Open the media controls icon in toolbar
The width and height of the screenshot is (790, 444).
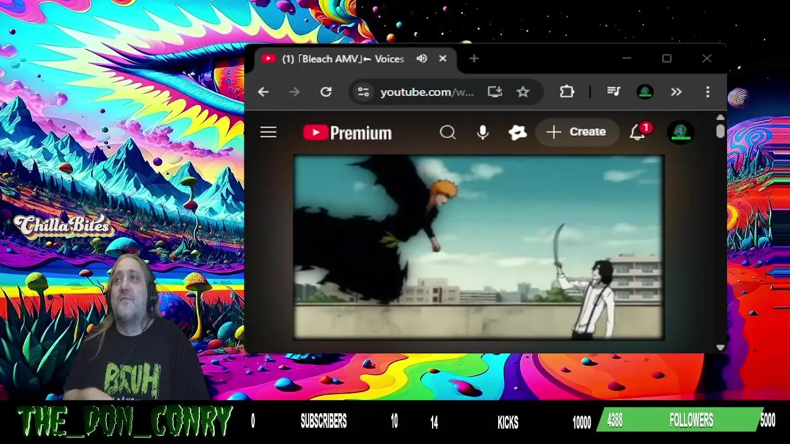(x=613, y=92)
